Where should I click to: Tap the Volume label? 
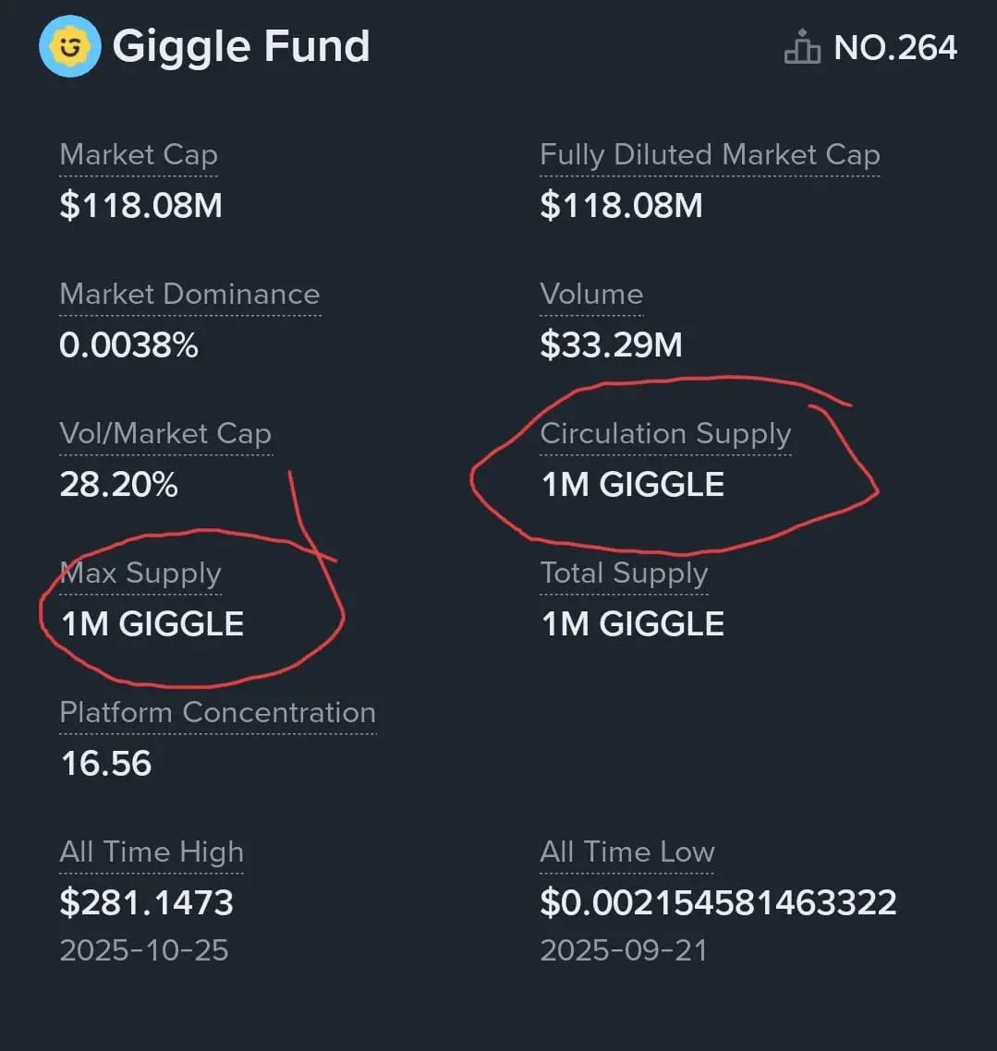(x=591, y=295)
